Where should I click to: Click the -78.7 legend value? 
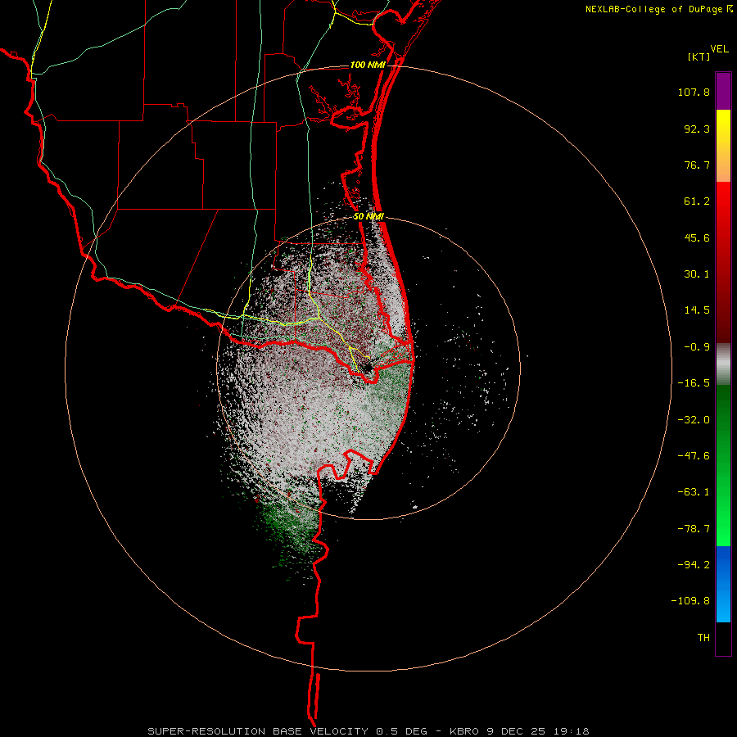pyautogui.click(x=694, y=529)
